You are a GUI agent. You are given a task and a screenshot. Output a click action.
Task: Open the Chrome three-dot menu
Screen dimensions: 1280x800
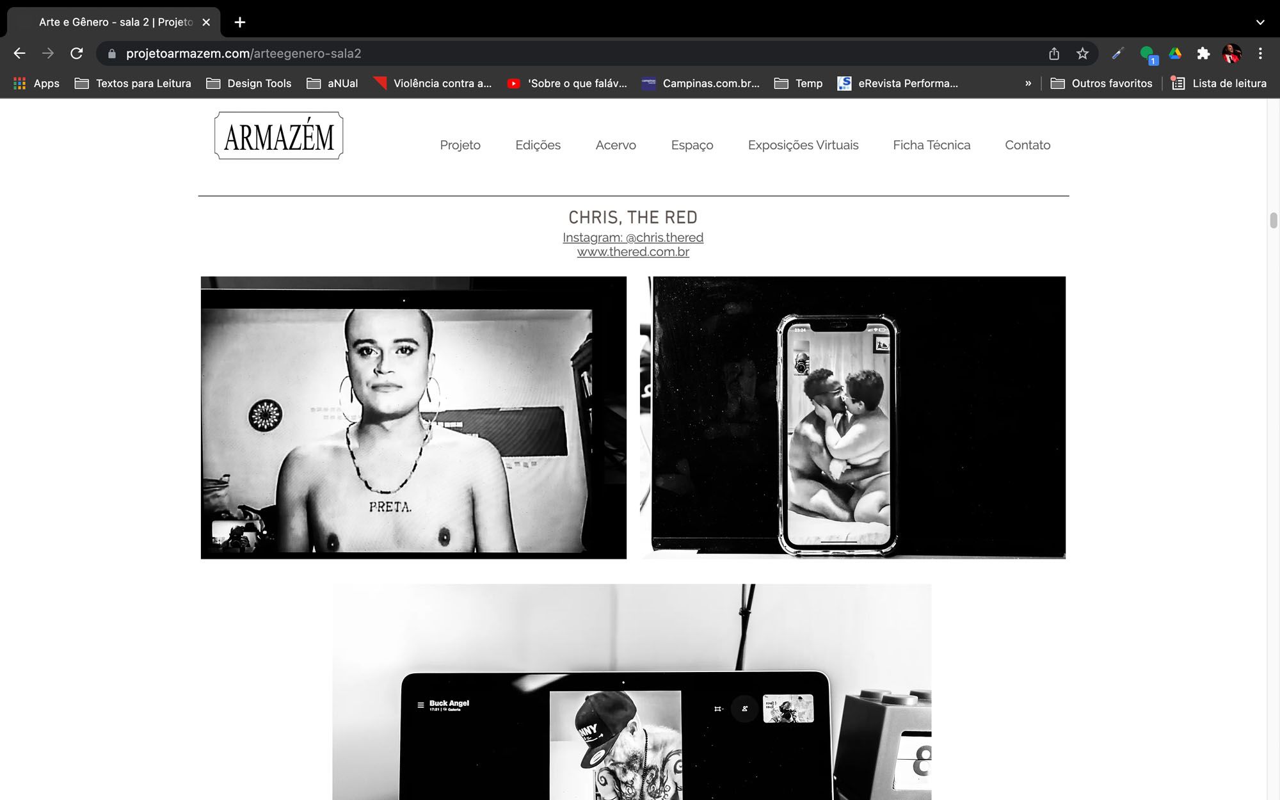(x=1260, y=54)
